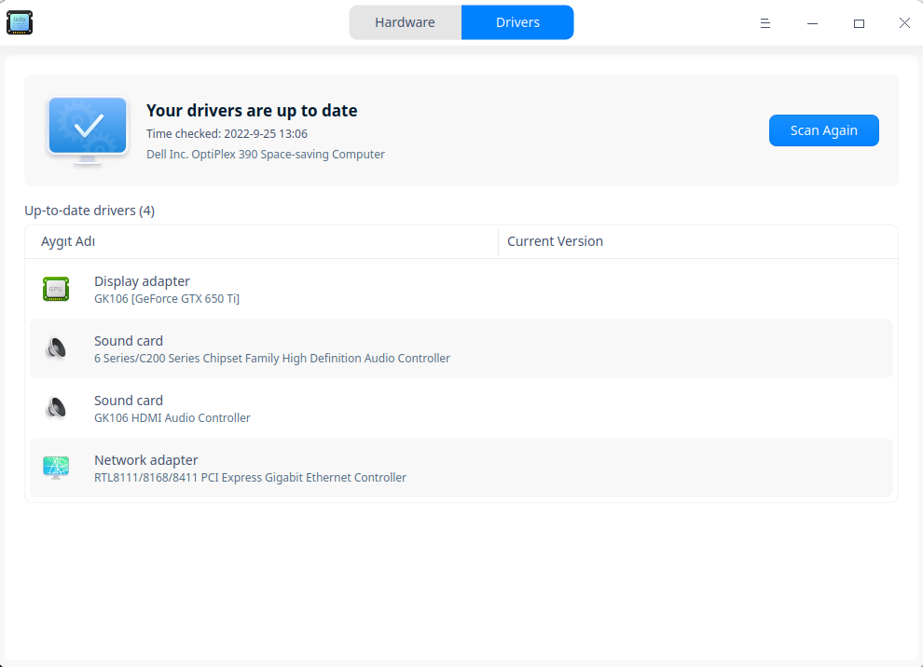Click the Up-to-date drivers (4) label
The width and height of the screenshot is (923, 667).
coord(90,211)
